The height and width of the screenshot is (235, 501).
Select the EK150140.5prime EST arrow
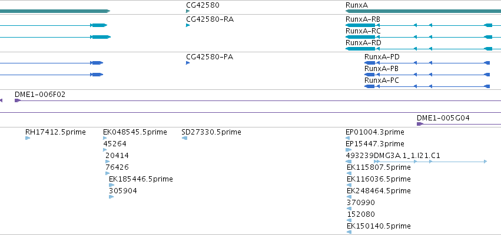tap(349, 232)
